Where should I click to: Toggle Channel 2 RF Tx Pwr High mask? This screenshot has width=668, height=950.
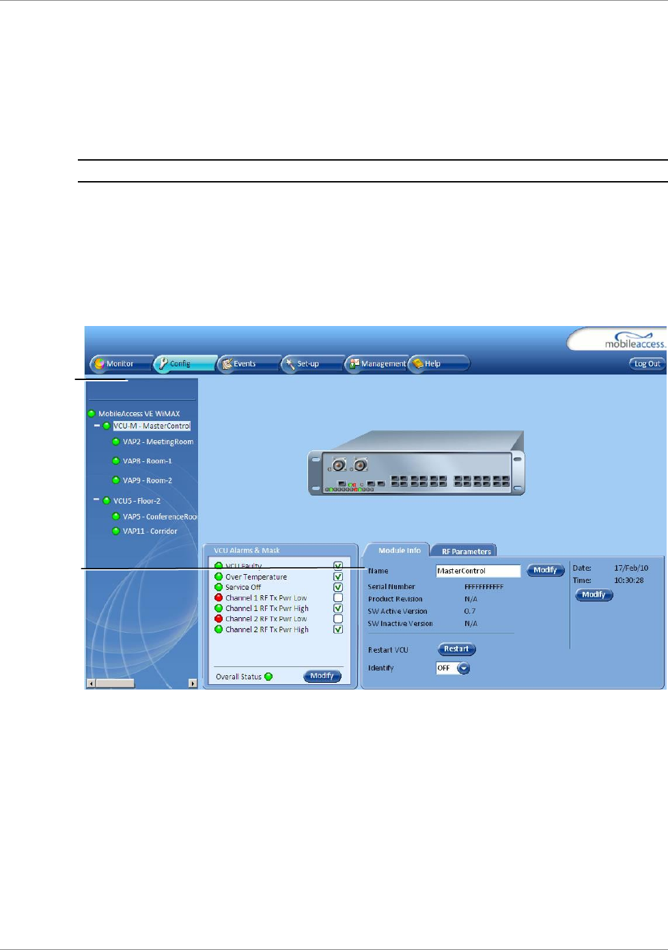coord(338,629)
